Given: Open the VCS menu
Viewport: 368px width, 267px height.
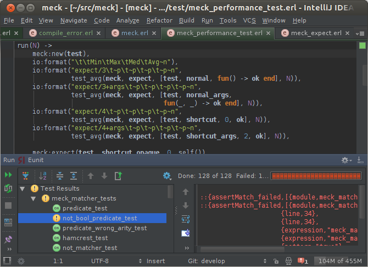Looking at the screenshot, I should tap(249, 21).
